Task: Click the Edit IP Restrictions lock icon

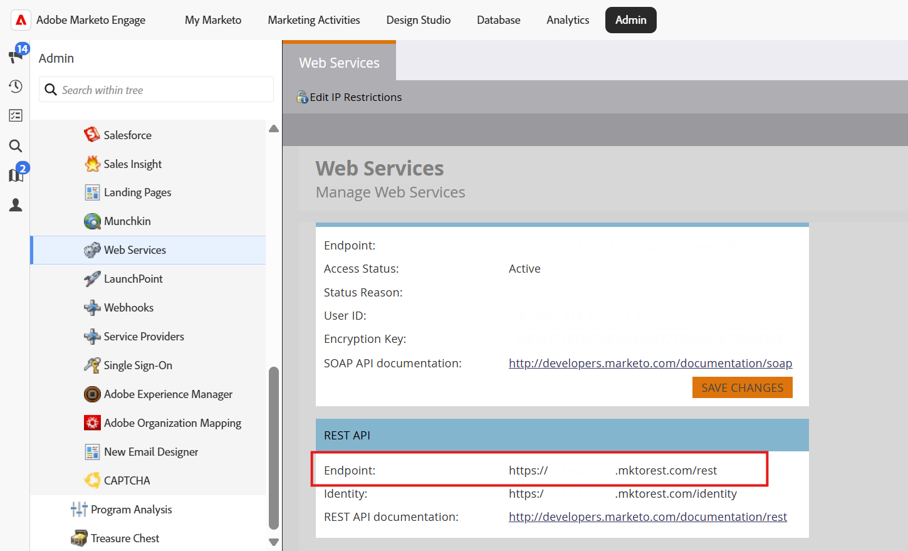Action: coord(303,97)
